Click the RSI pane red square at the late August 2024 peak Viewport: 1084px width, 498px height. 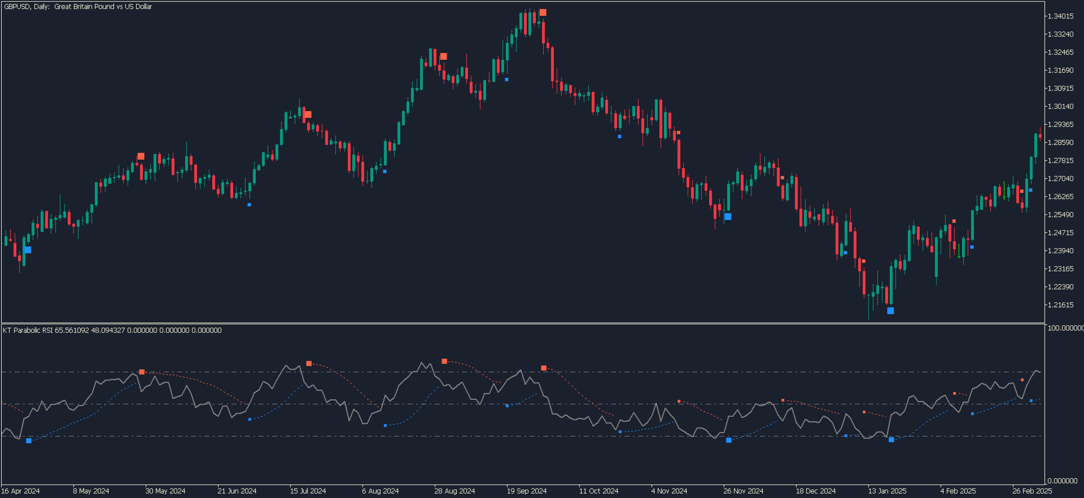444,361
